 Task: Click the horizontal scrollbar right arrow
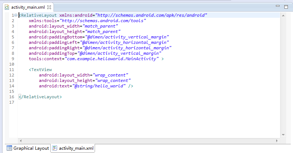(277, 141)
